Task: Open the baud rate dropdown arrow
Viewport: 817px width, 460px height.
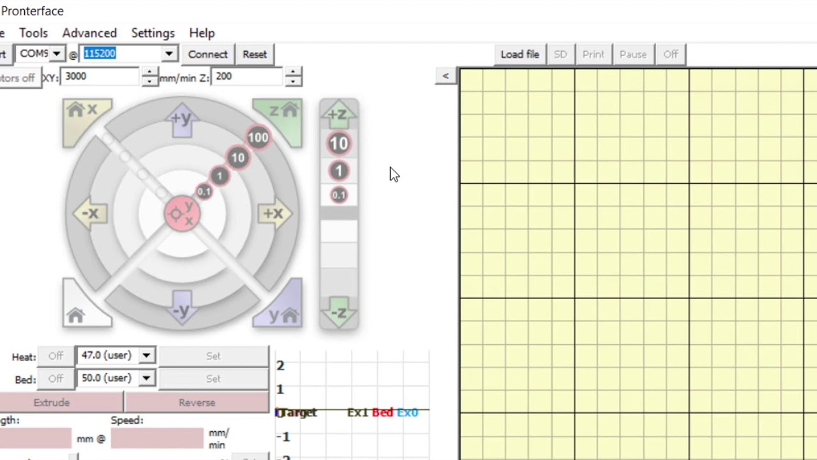Action: point(169,54)
